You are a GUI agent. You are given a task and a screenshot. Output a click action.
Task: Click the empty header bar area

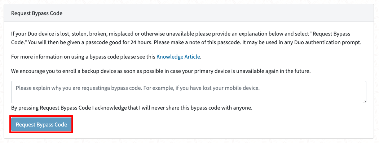[x=217, y=13]
